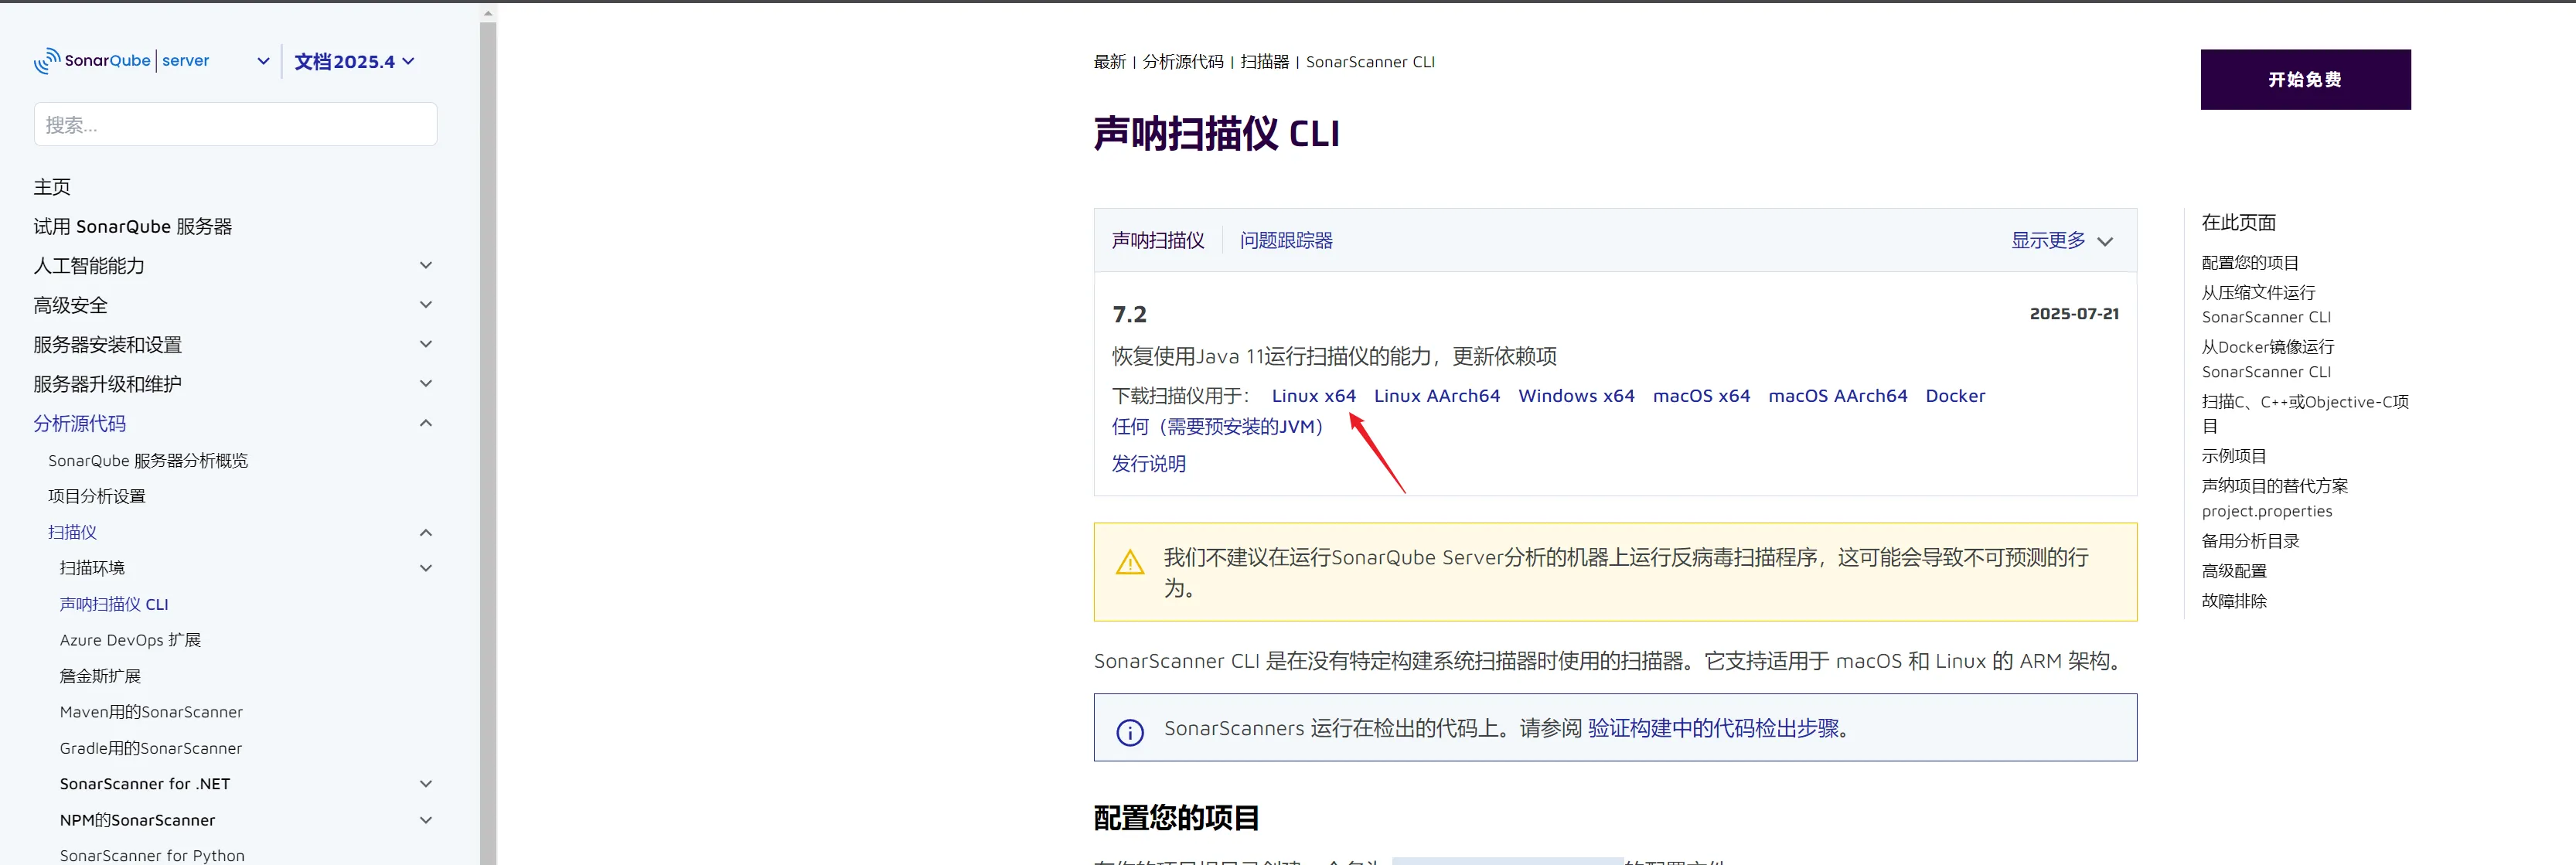Open the 文档2025.4 version dropdown

coord(354,62)
